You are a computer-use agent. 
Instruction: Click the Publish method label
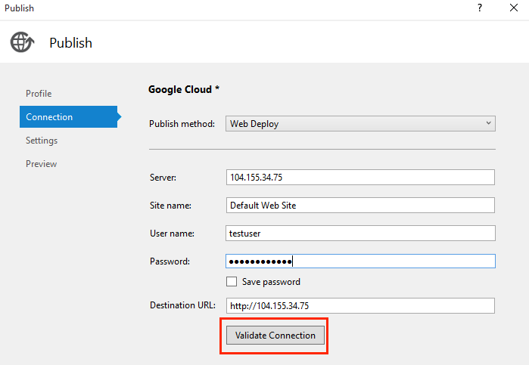click(x=182, y=124)
